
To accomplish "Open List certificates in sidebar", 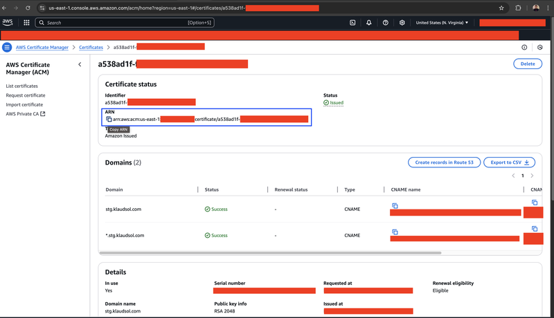I will (x=22, y=86).
